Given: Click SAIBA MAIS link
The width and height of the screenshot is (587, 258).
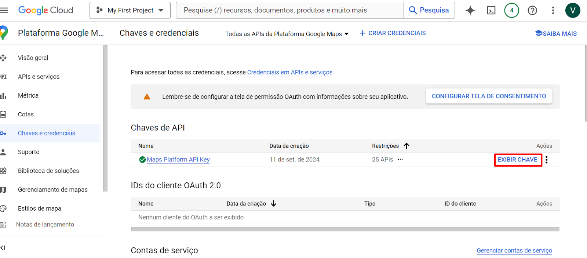Looking at the screenshot, I should [556, 33].
